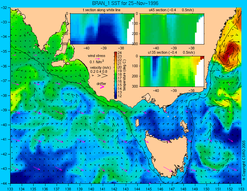Click color bar value 24
247x191 pixels.
click(x=120, y=53)
